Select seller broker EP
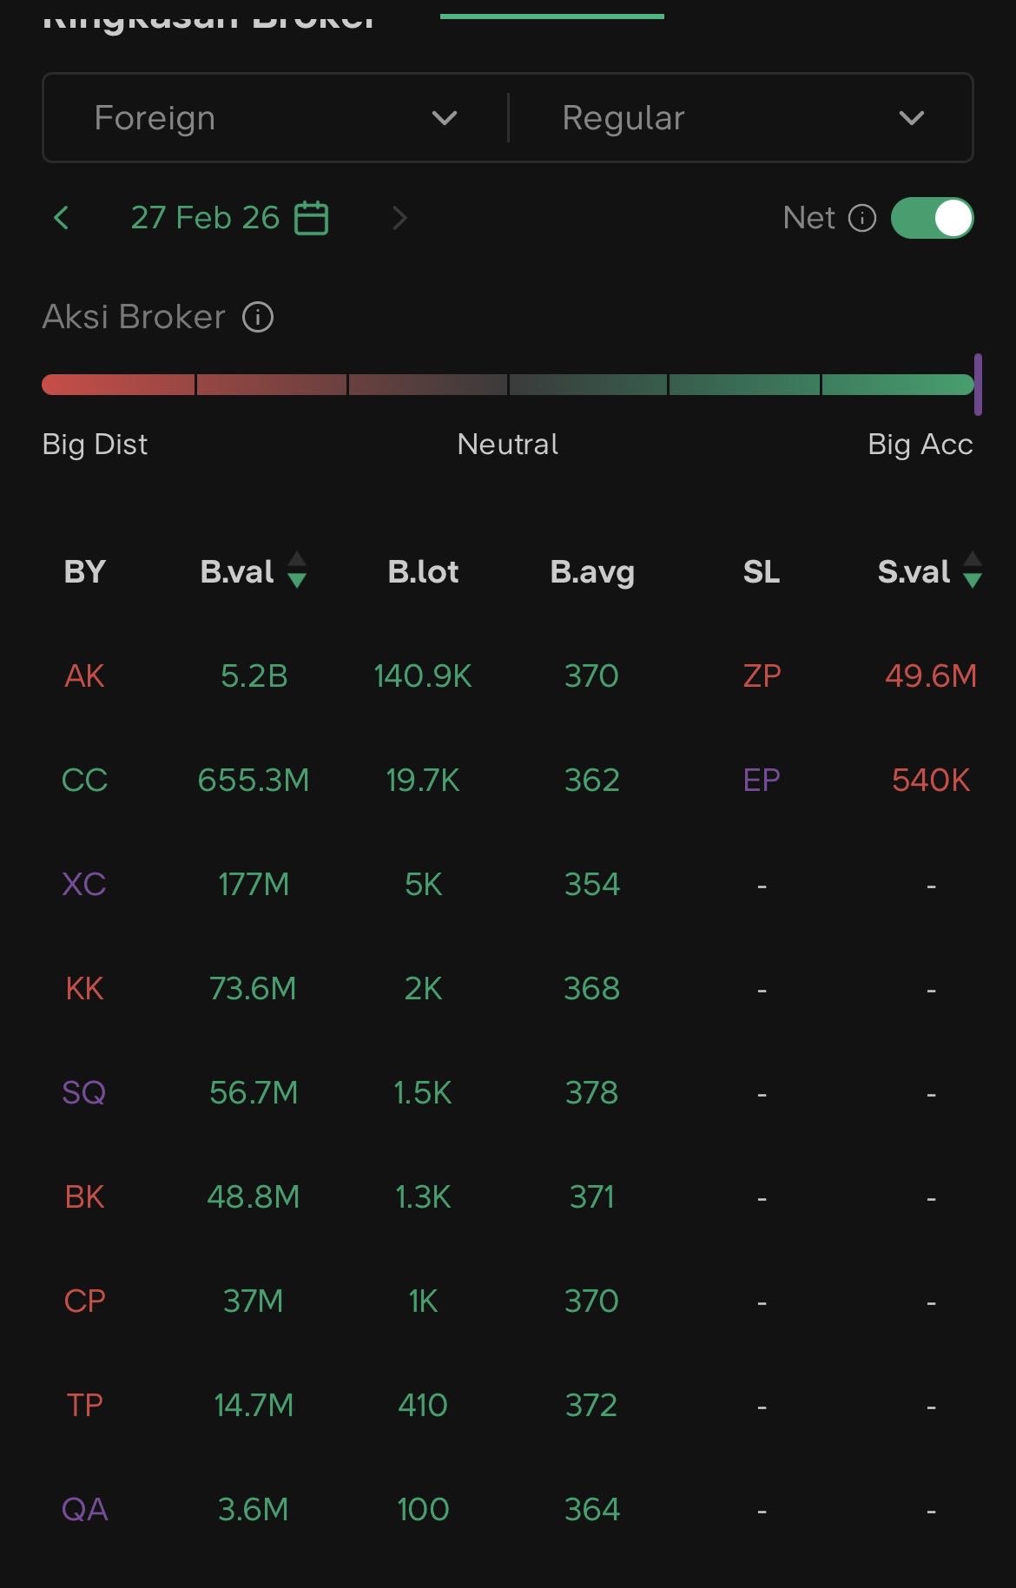 tap(762, 780)
